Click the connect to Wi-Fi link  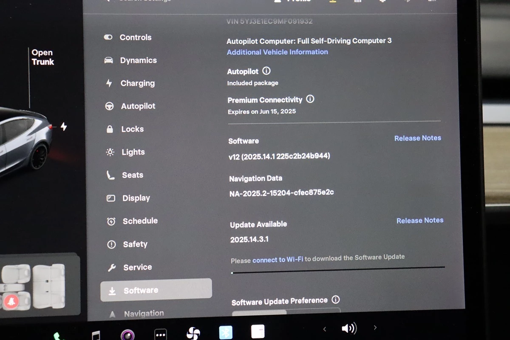(278, 259)
